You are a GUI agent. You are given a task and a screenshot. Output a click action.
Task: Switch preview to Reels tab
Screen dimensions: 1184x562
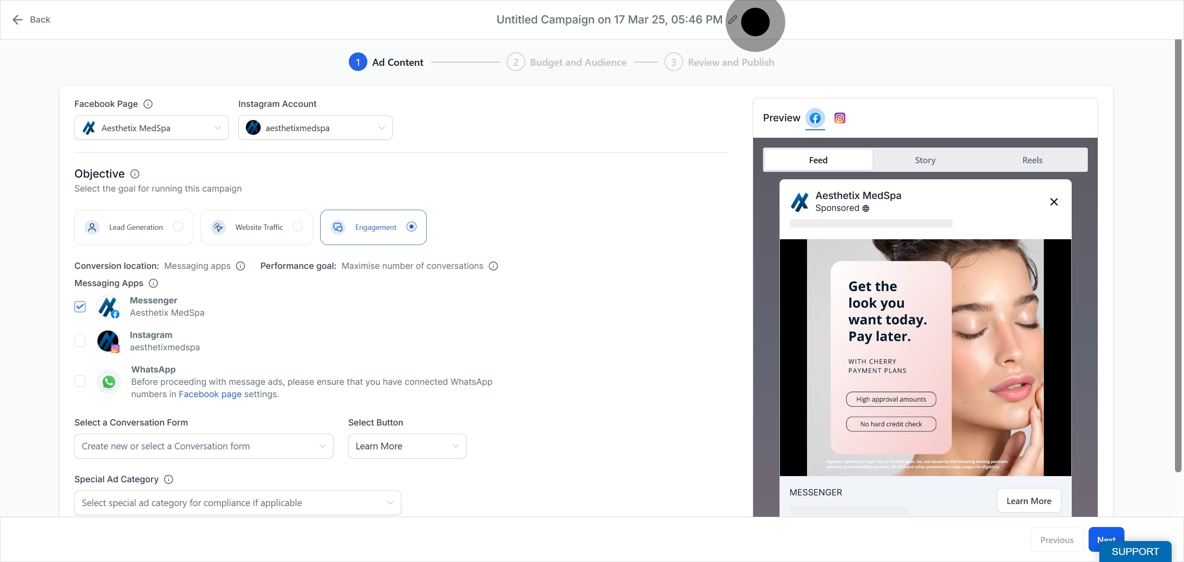coord(1032,160)
